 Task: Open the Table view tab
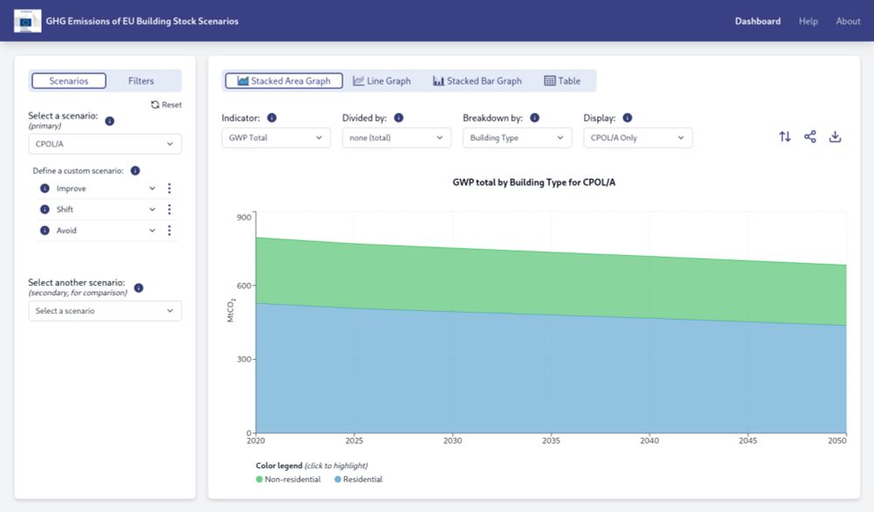pos(562,80)
